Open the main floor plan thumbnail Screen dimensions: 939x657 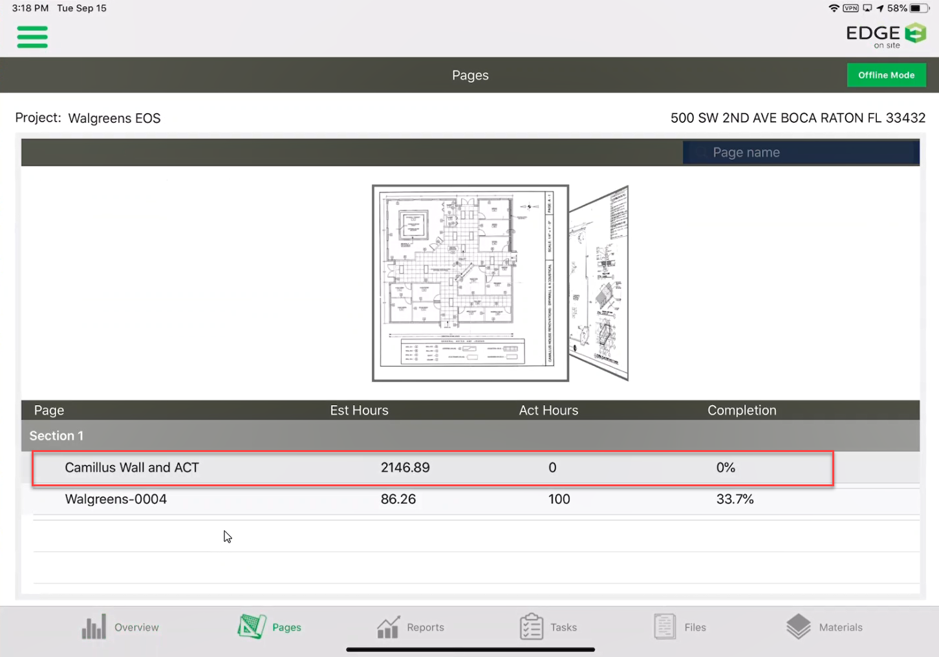(x=470, y=283)
